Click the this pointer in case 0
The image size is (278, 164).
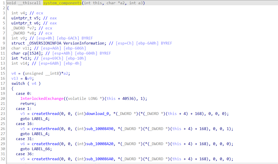pos(111,98)
